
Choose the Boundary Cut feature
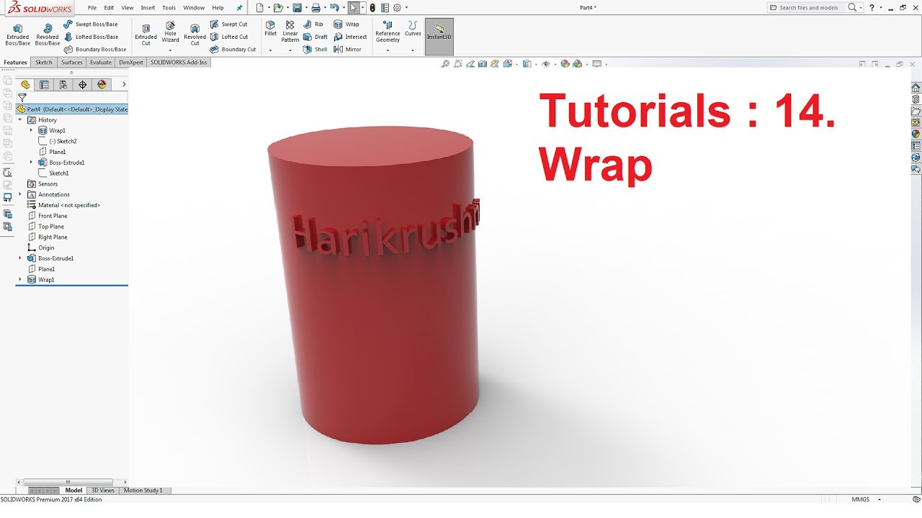click(x=233, y=50)
